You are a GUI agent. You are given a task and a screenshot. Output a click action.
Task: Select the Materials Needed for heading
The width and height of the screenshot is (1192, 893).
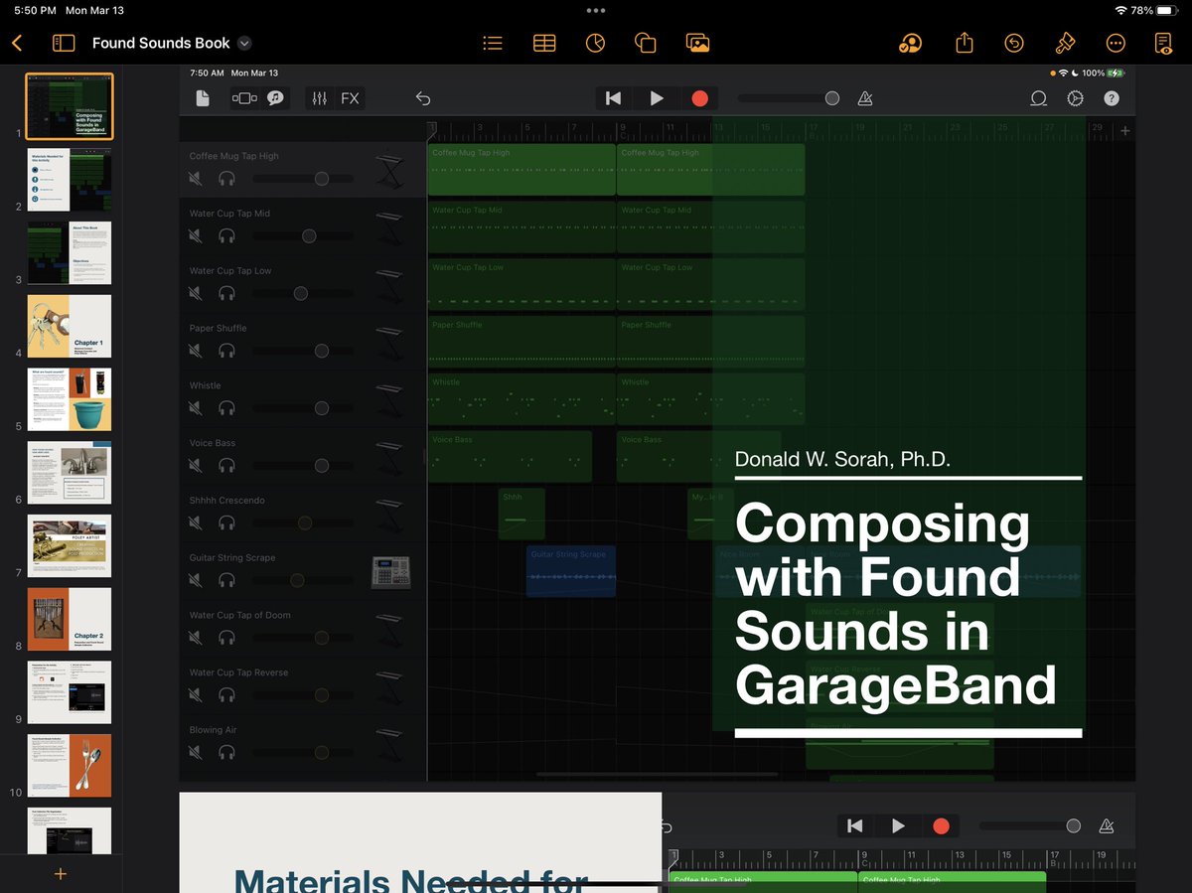[x=410, y=880]
